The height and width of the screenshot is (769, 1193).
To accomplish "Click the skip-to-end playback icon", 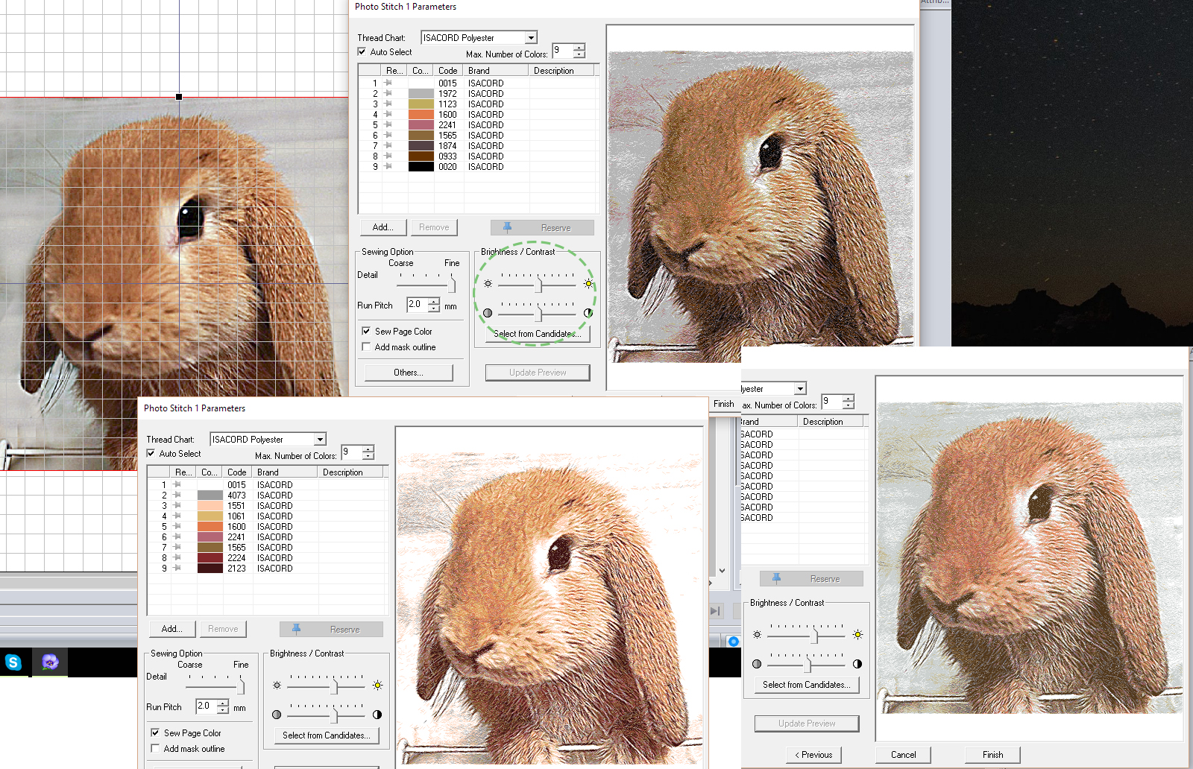I will pyautogui.click(x=715, y=611).
